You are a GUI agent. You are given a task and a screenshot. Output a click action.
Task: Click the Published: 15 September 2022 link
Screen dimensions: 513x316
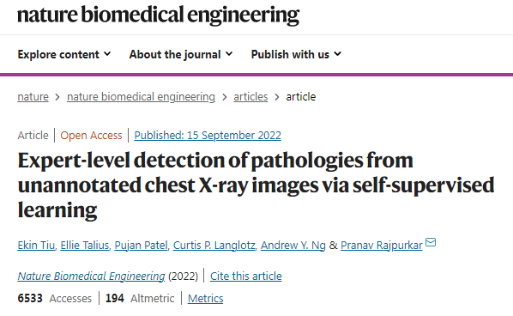point(208,135)
